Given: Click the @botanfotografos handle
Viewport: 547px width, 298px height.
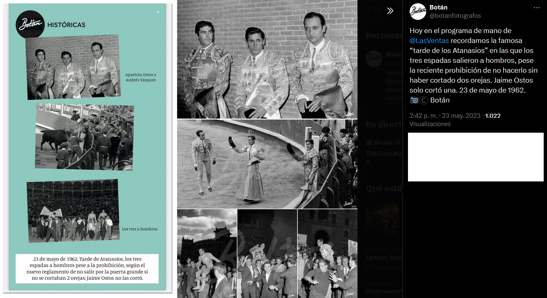Looking at the screenshot, I should pos(455,16).
